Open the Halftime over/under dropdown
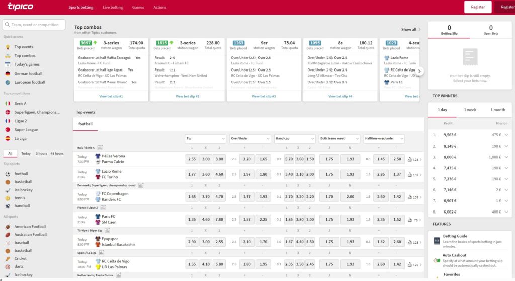This screenshot has height=281, width=515. (x=384, y=138)
